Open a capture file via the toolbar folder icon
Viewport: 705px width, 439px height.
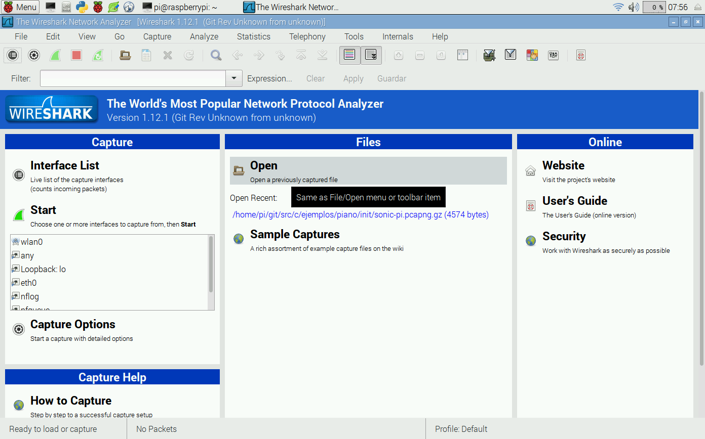(125, 55)
